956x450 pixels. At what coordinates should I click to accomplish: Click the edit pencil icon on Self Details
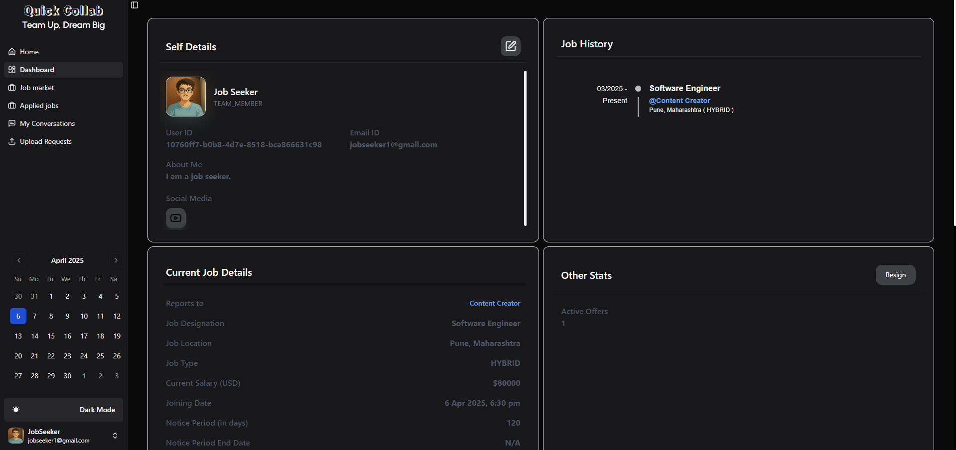[510, 46]
